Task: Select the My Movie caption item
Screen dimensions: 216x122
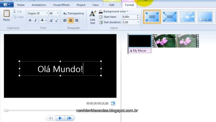Action: pos(140,50)
